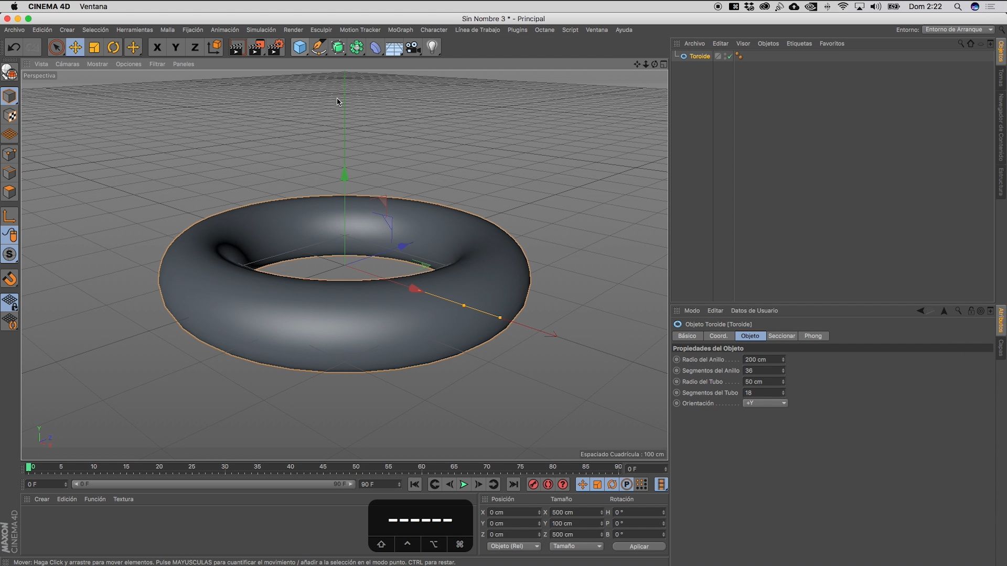Click the Aplicar button

click(x=639, y=546)
